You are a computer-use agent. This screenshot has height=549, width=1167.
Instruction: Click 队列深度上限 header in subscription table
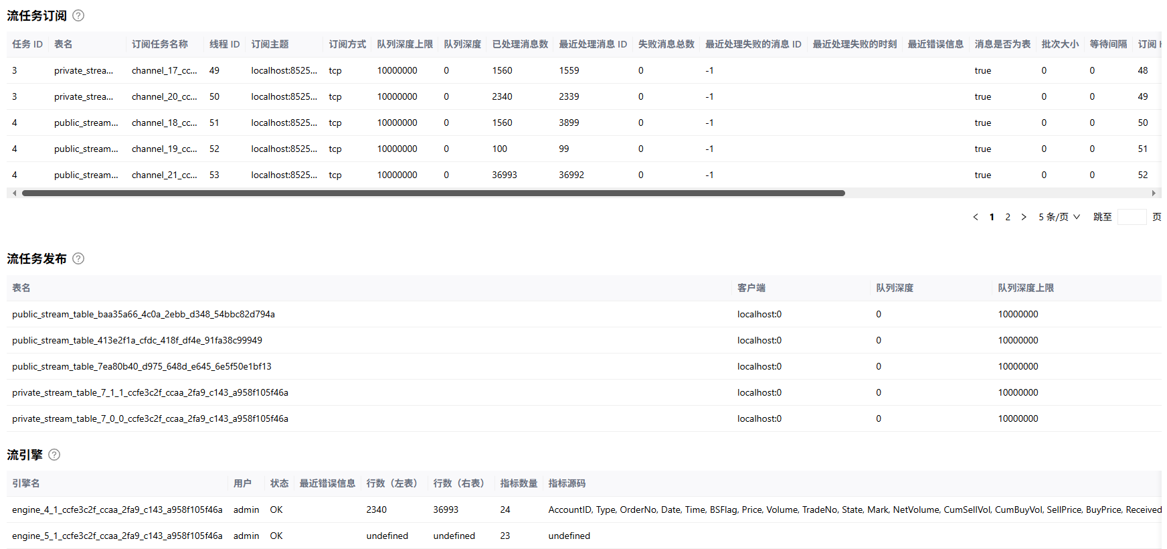tap(405, 44)
